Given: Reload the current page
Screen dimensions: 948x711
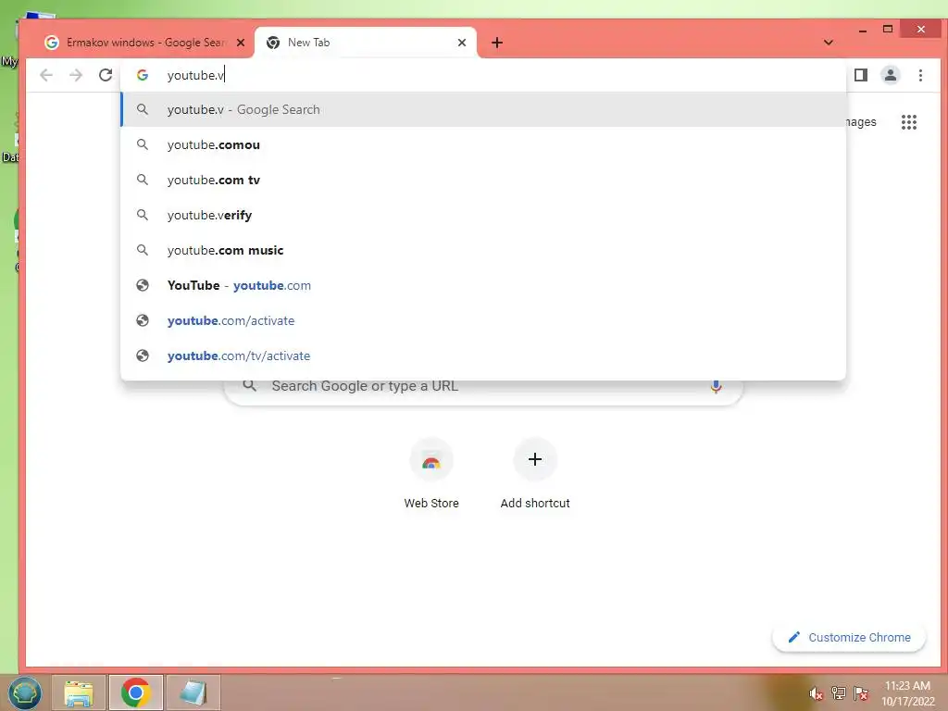Looking at the screenshot, I should pos(106,75).
